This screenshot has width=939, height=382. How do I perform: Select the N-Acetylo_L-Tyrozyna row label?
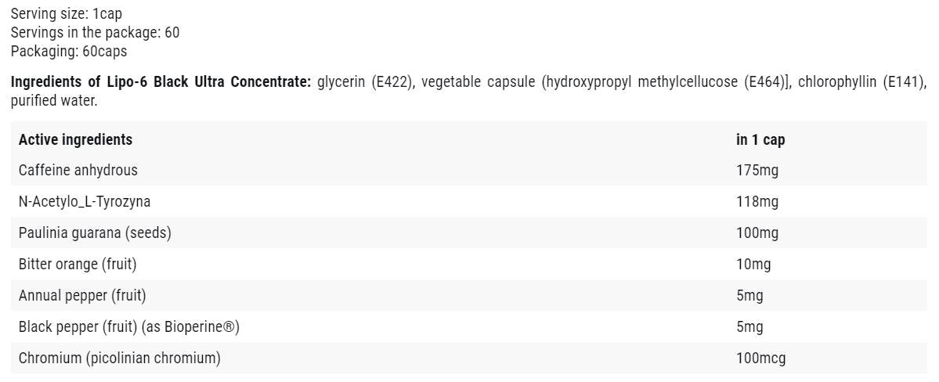[x=85, y=202]
